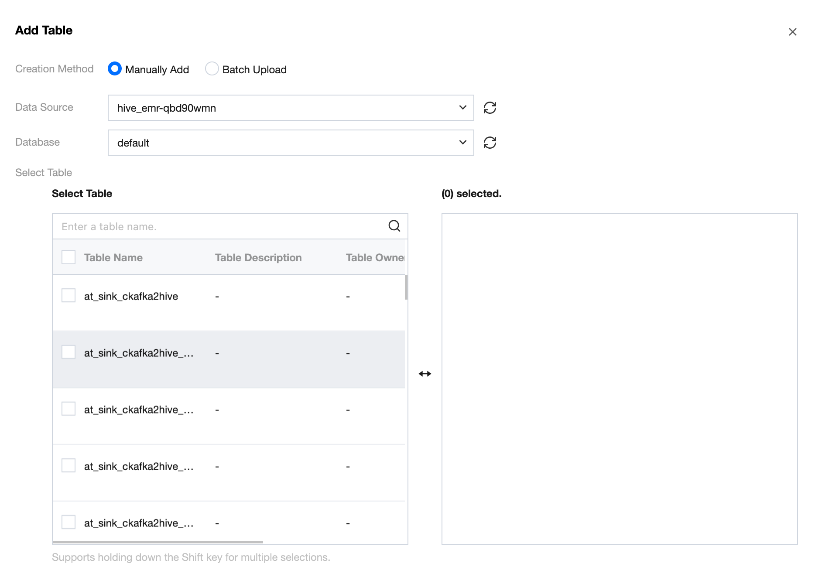Image resolution: width=815 pixels, height=587 pixels.
Task: Choose the Batch Upload option
Action: pos(212,69)
